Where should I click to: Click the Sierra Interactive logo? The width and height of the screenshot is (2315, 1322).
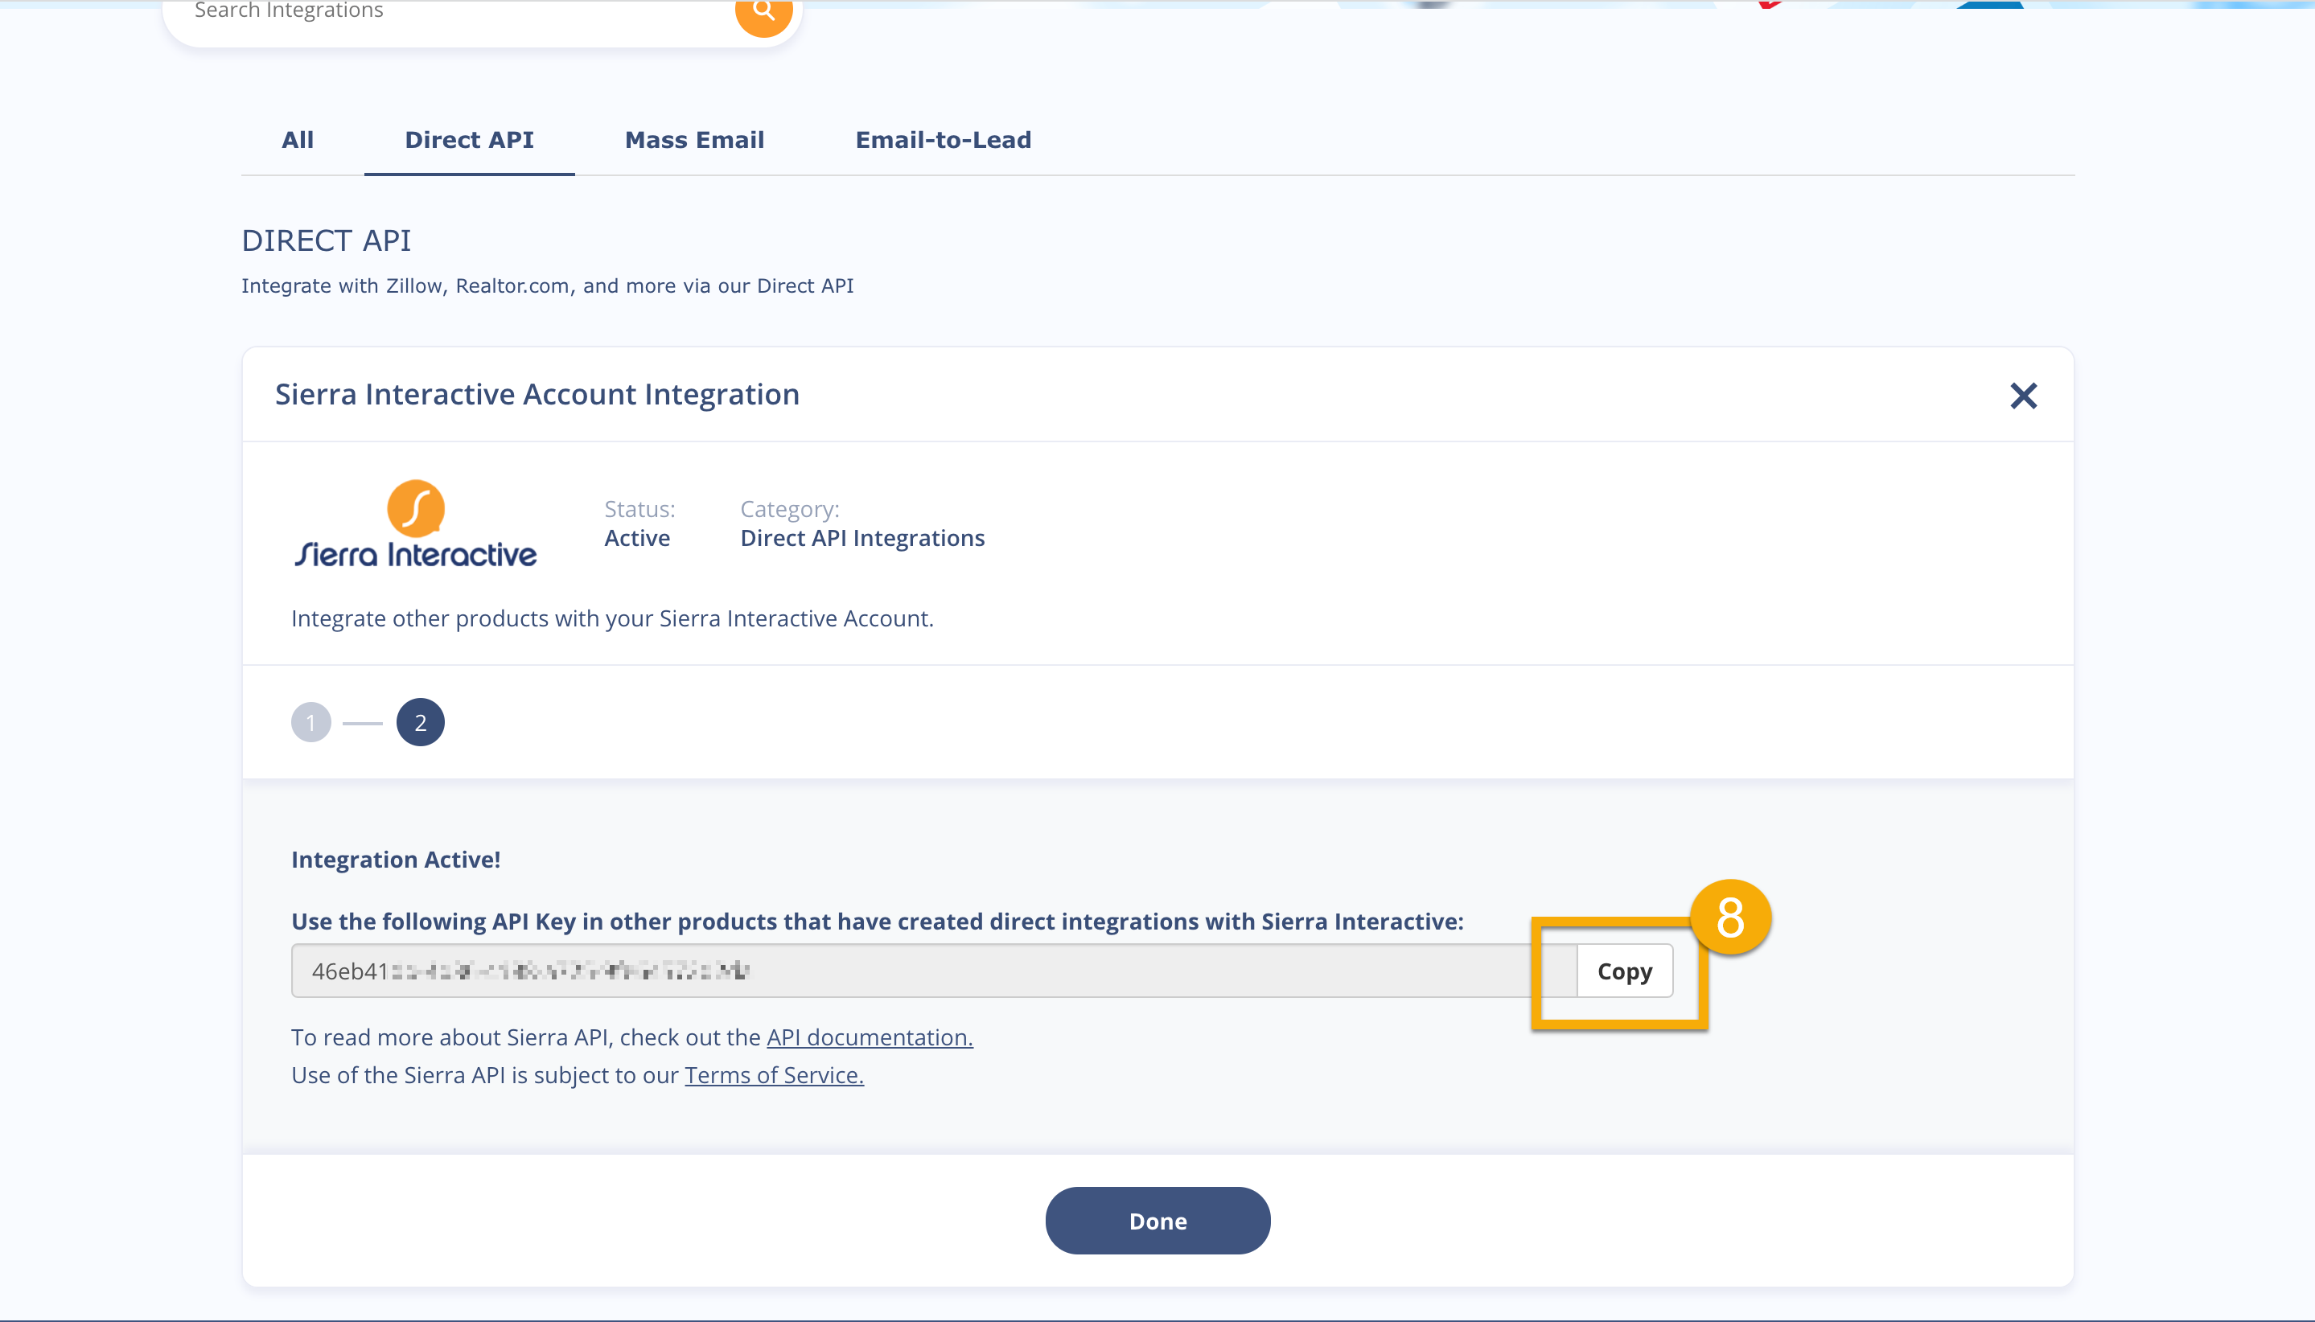(415, 524)
